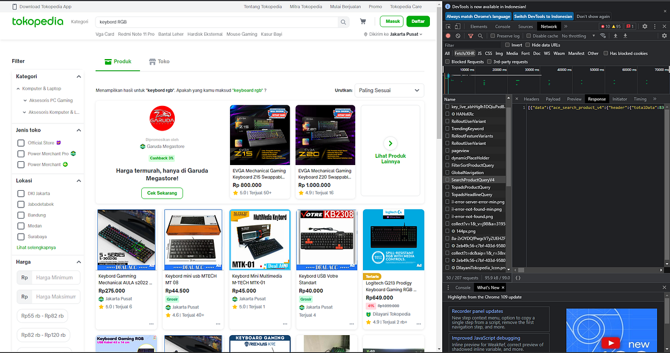670x353 pixels.
Task: Tick the Official Store filter checkbox
Action: (x=22, y=142)
